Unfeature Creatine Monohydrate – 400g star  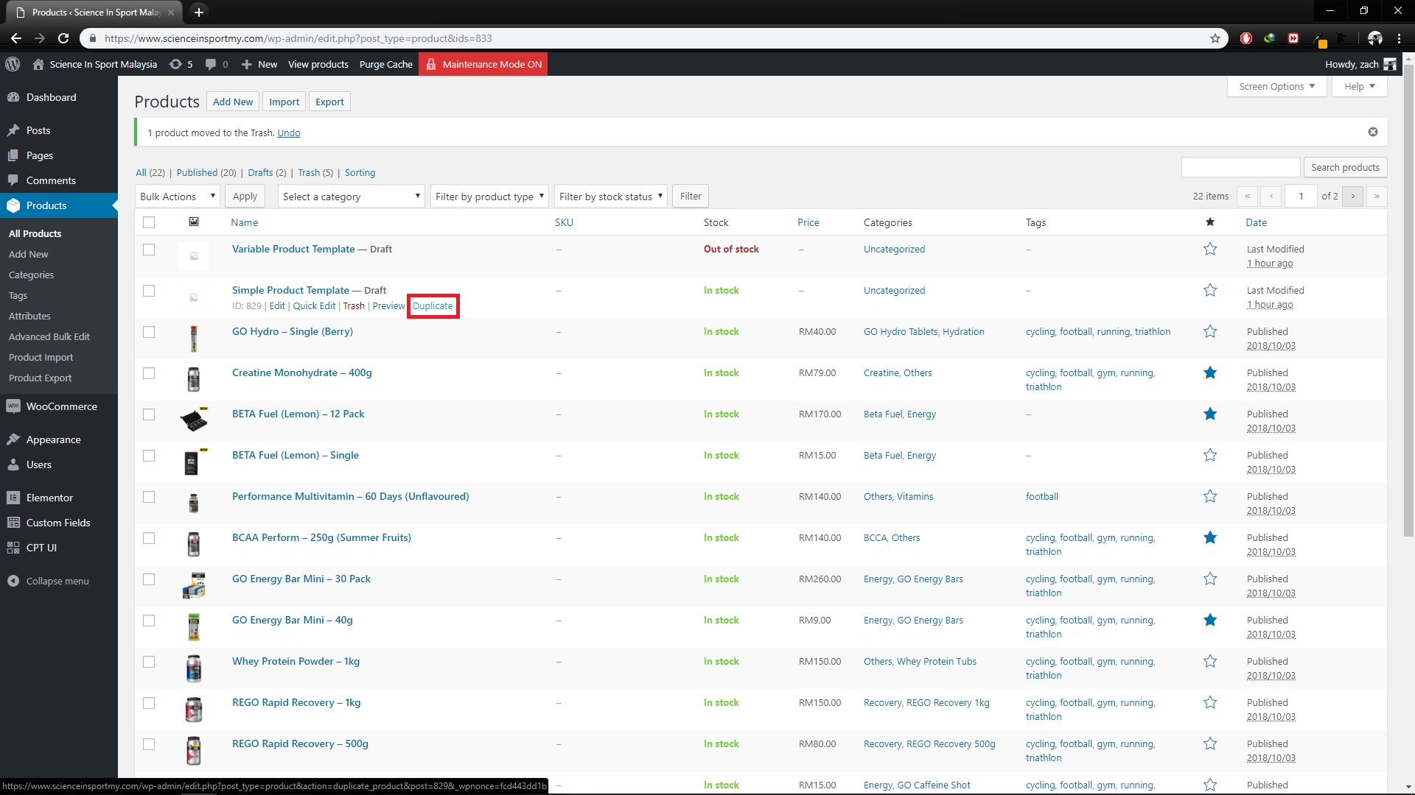click(1210, 372)
